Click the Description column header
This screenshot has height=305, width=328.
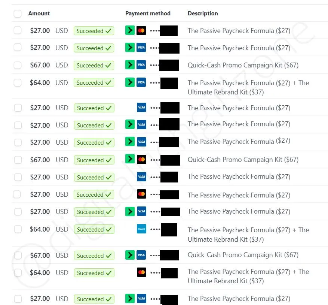click(x=203, y=13)
